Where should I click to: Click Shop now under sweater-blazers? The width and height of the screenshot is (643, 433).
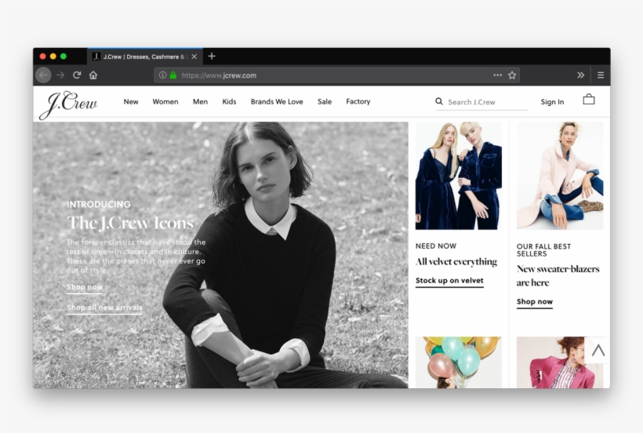pos(534,302)
